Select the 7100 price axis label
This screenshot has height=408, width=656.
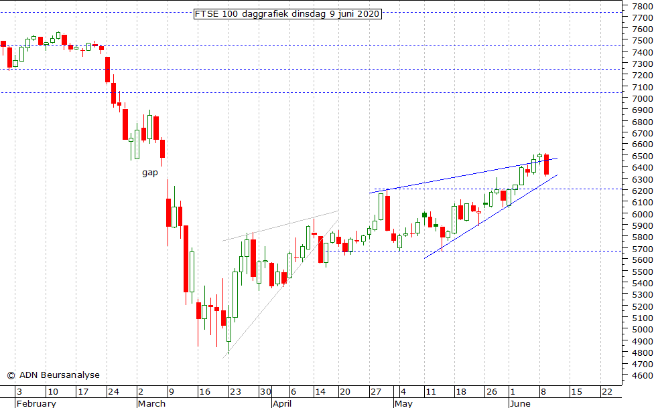click(642, 87)
